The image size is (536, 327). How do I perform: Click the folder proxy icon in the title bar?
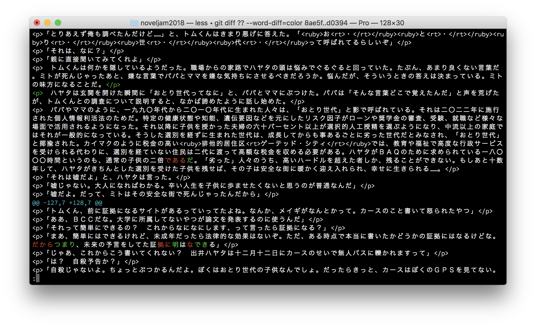coord(135,23)
